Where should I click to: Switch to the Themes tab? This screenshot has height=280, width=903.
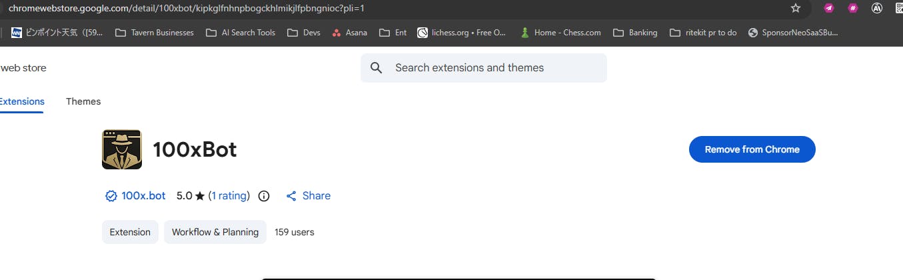coord(83,101)
